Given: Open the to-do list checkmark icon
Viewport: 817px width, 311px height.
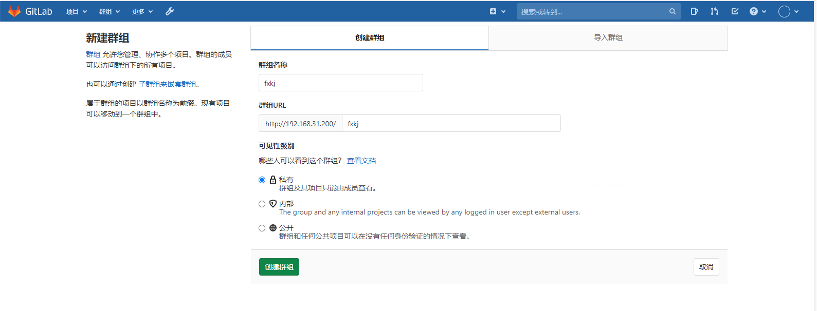Looking at the screenshot, I should 735,11.
